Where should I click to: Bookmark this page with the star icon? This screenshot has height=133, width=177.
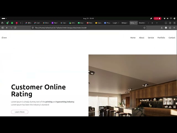[x=144, y=28]
